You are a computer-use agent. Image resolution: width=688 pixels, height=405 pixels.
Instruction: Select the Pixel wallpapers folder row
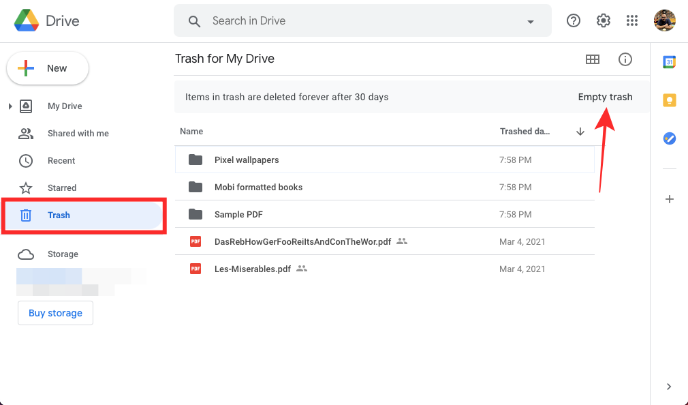tap(384, 160)
